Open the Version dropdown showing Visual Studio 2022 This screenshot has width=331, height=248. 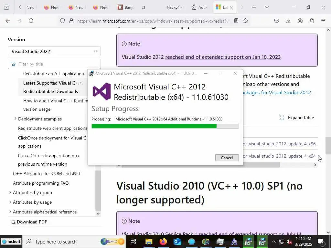pyautogui.click(x=54, y=51)
